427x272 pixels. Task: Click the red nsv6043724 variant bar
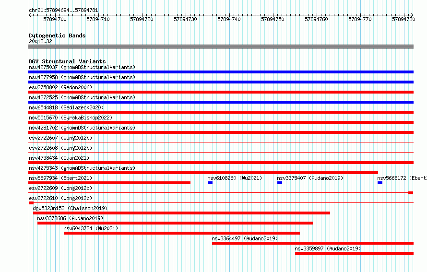182,233
